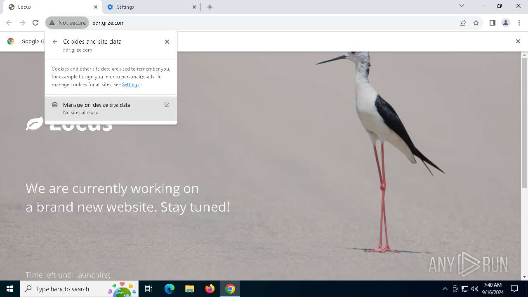Switch to the Settings tab
The image size is (528, 297).
tap(151, 7)
